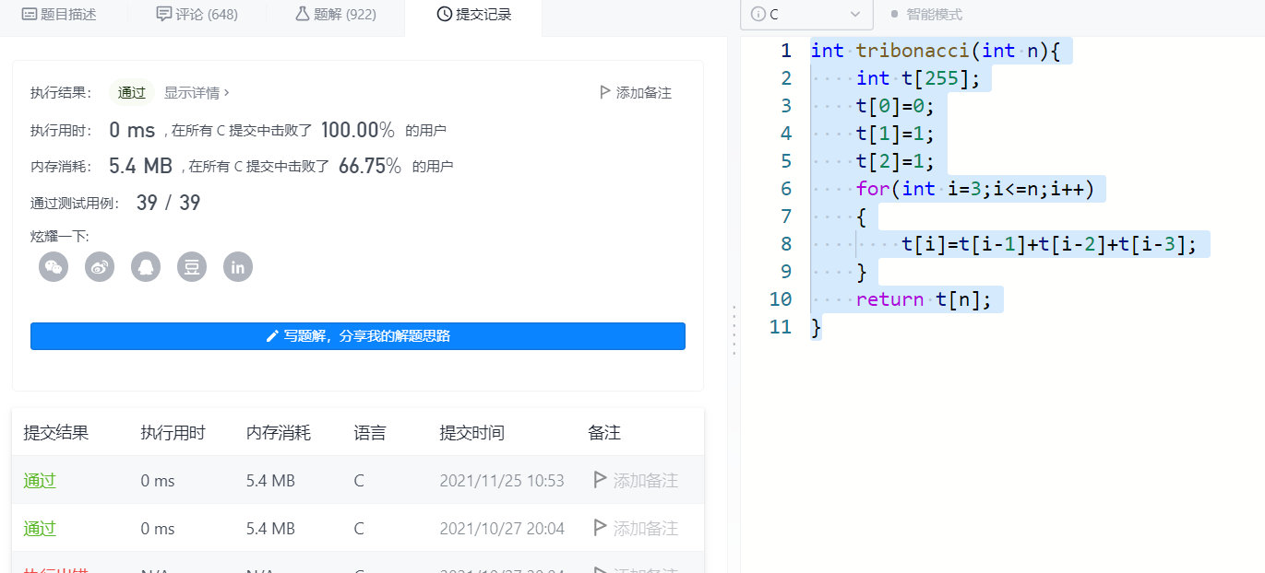Click 写题解,分享我的解题思路 button
This screenshot has width=1265, height=573.
tap(358, 336)
